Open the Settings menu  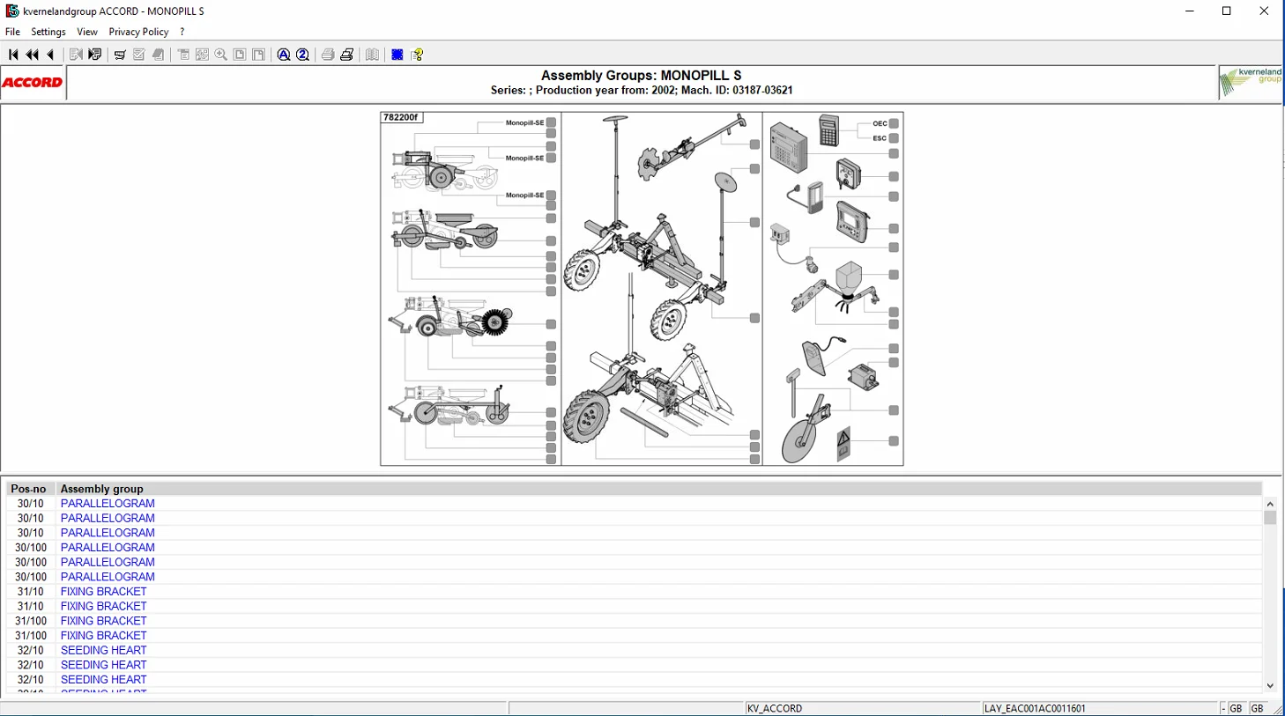(48, 32)
